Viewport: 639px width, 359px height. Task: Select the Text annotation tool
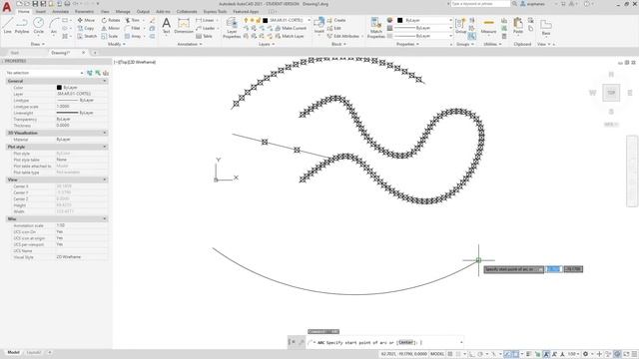click(x=167, y=25)
